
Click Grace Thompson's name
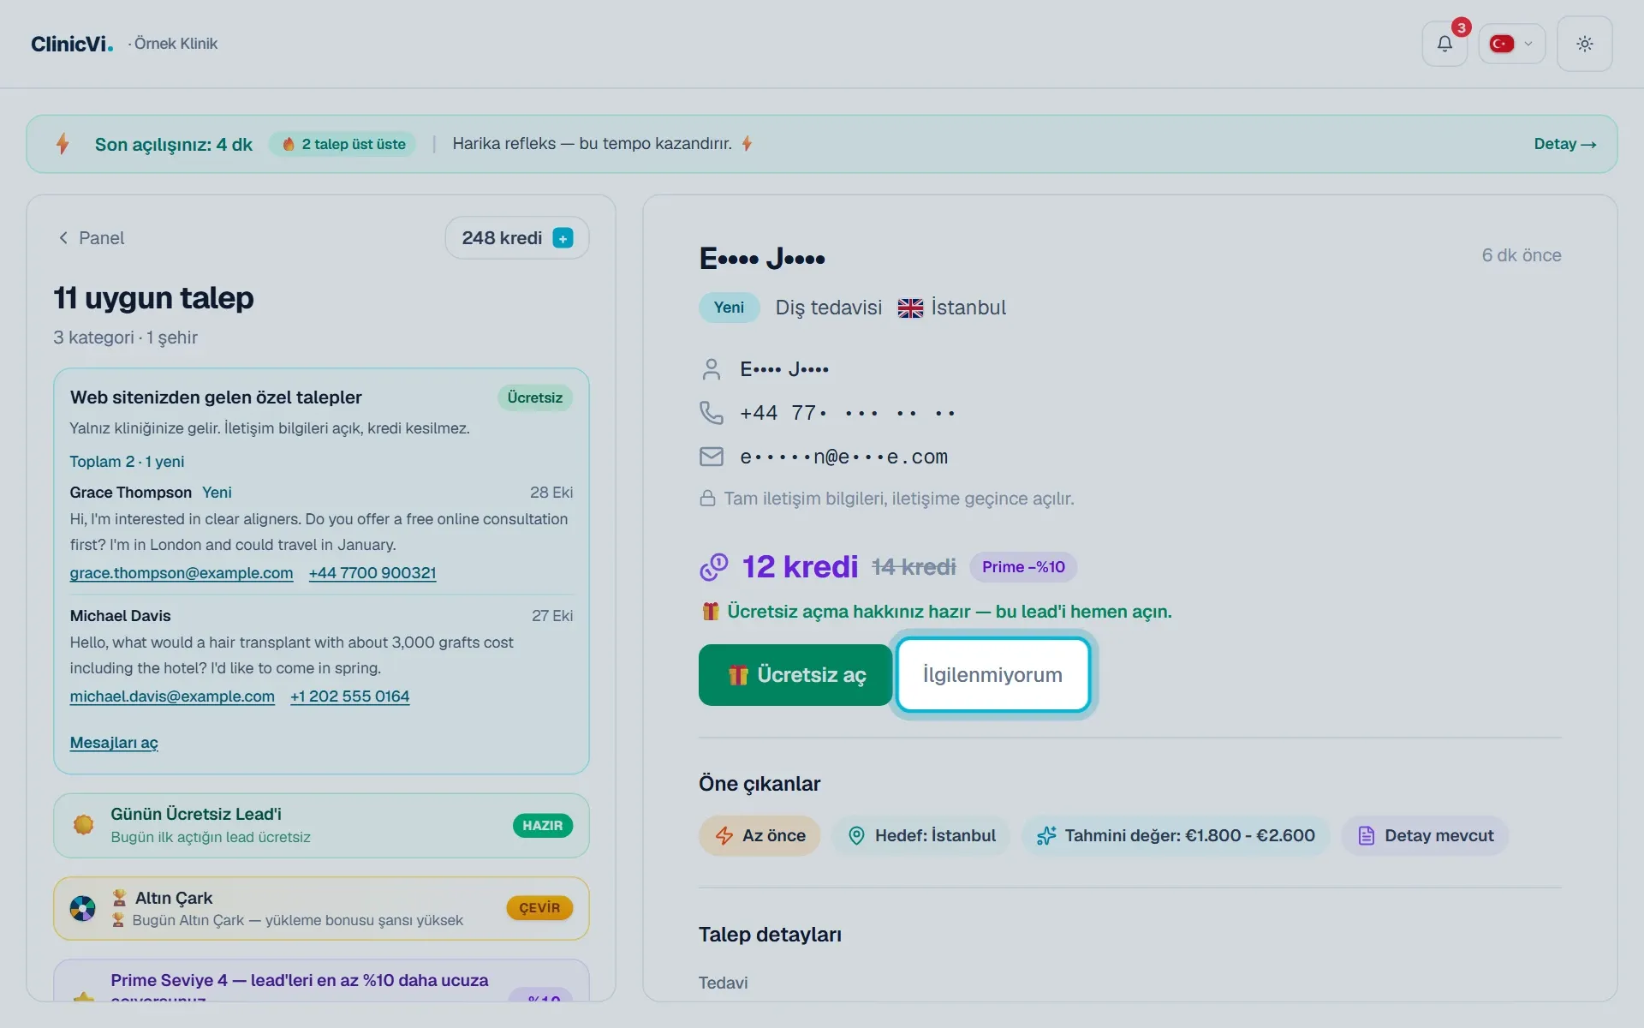[130, 493]
